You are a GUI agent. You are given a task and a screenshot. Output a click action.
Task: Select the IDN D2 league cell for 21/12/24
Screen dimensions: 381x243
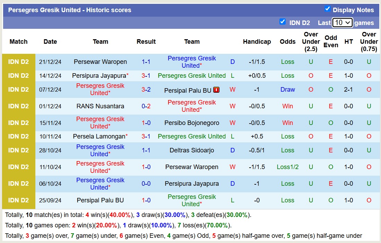[x=18, y=62]
